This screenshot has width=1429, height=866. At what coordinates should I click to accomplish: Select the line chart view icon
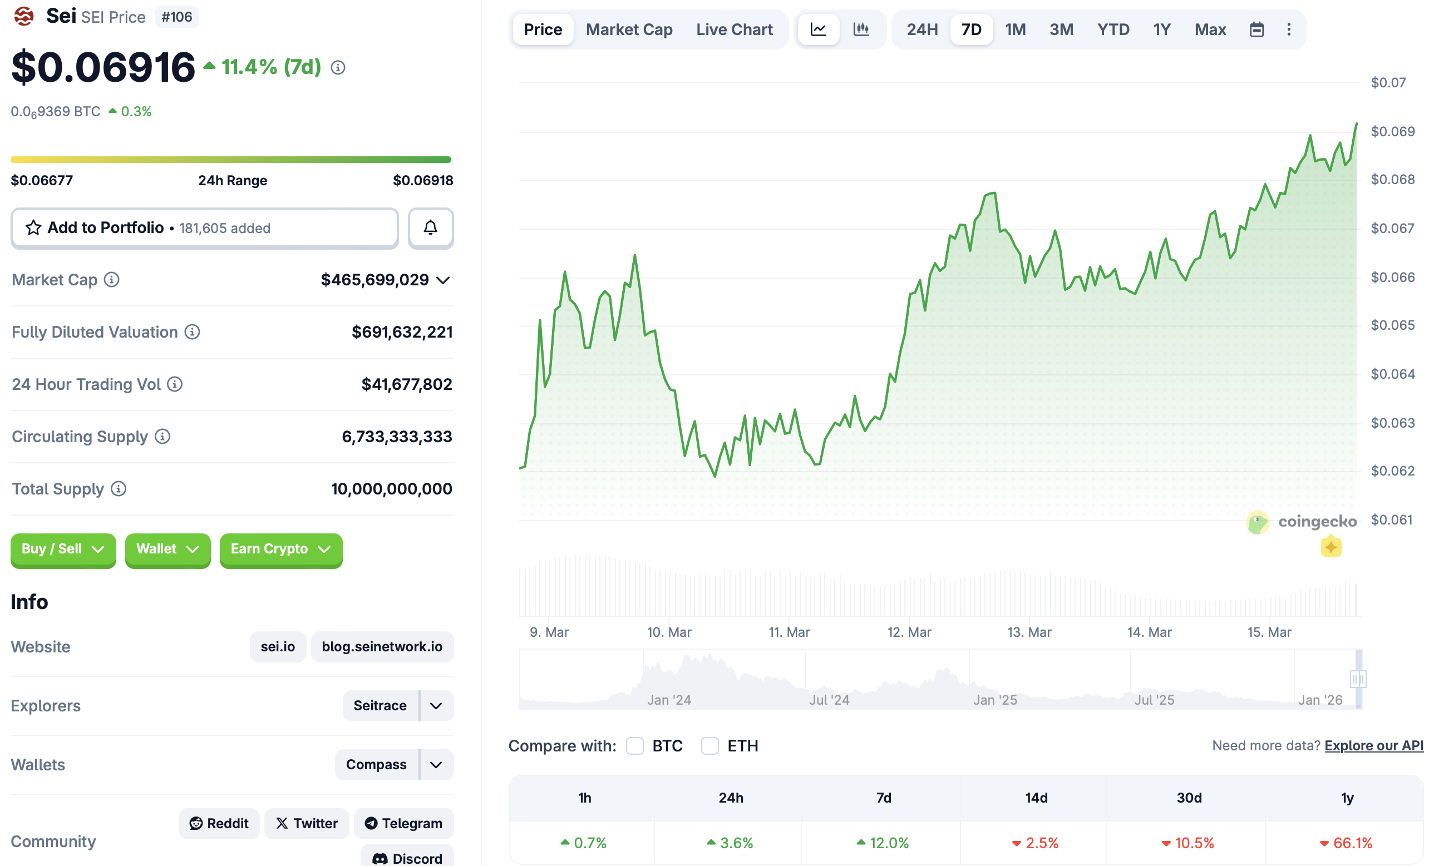click(818, 29)
